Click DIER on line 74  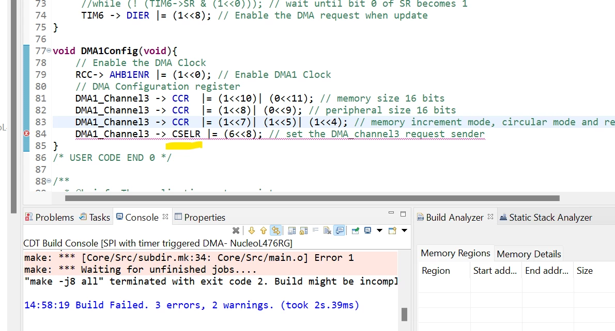pyautogui.click(x=137, y=15)
